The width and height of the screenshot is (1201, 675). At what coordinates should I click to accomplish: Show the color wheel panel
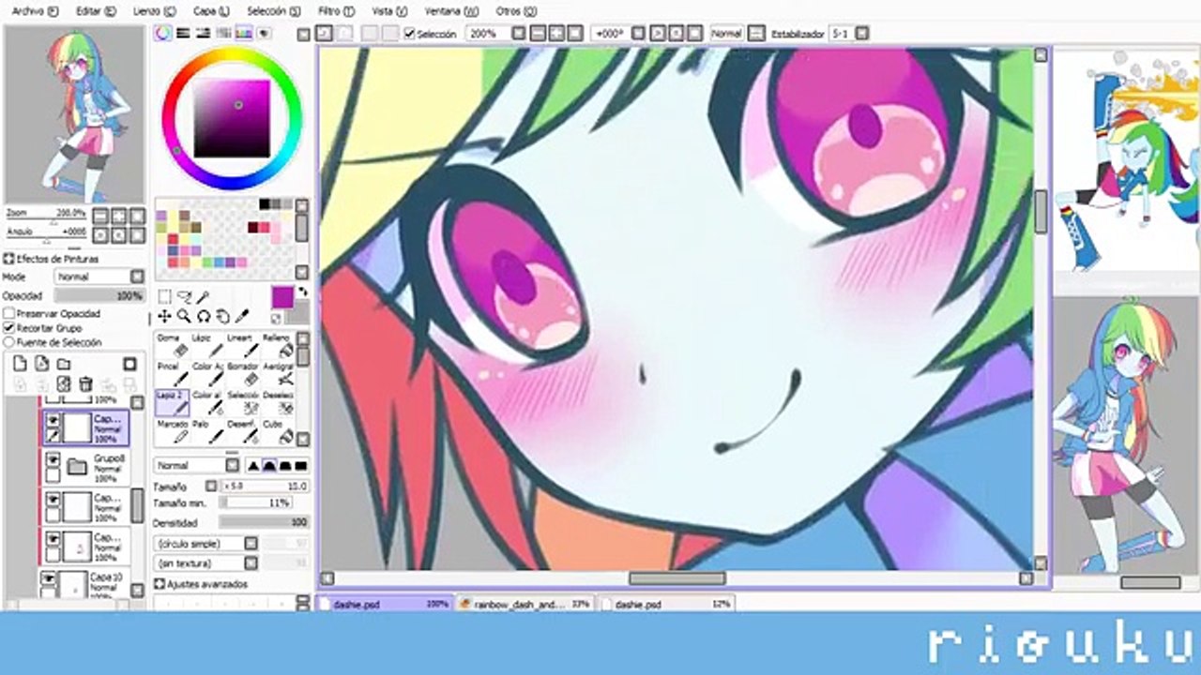pyautogui.click(x=163, y=34)
